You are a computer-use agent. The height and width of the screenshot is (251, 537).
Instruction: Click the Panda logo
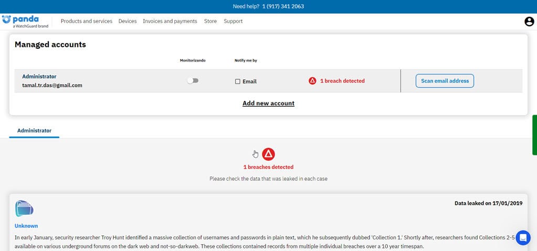click(x=25, y=21)
